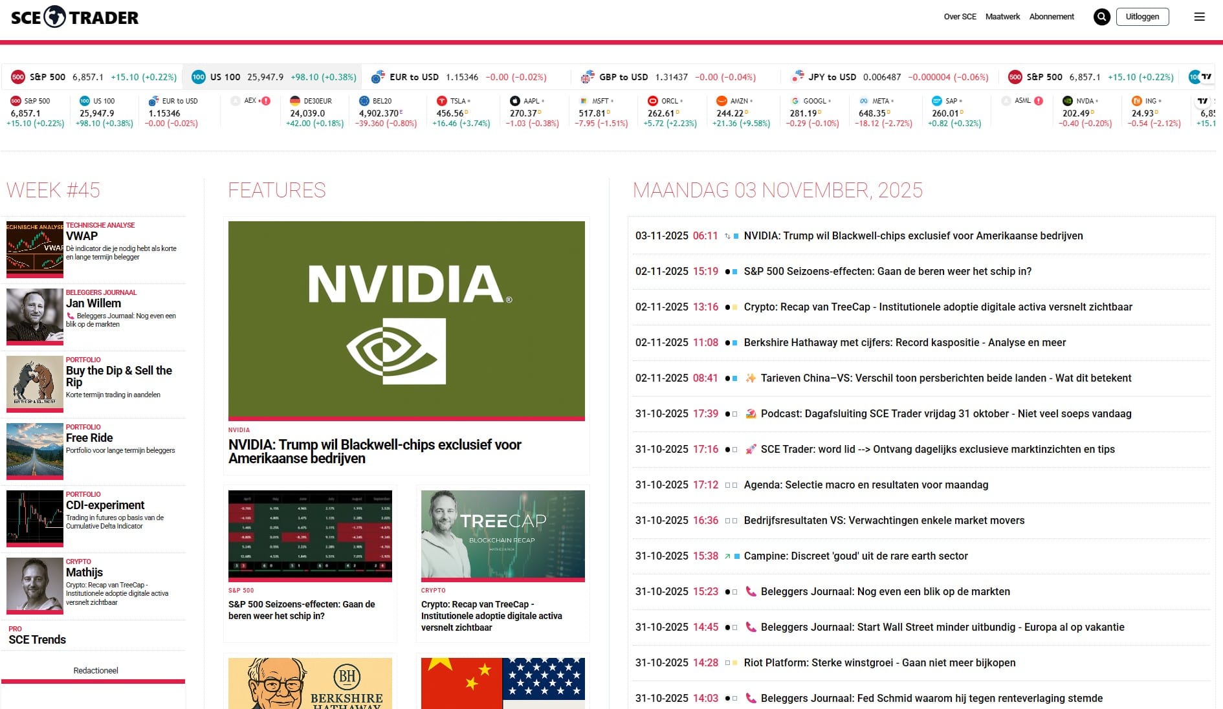Open the NVIDIA Blackwell-chips headline
The width and height of the screenshot is (1223, 709).
pos(374,452)
